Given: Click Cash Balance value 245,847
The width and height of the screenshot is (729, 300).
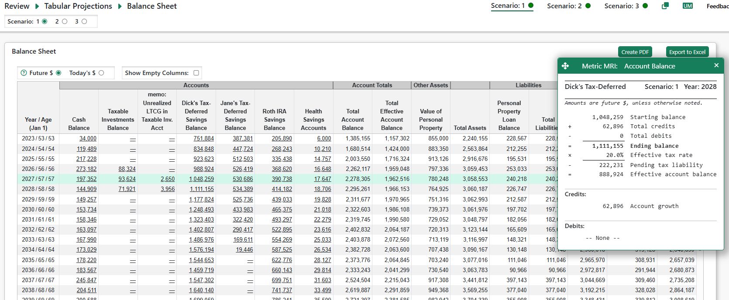Looking at the screenshot, I should tap(86, 280).
